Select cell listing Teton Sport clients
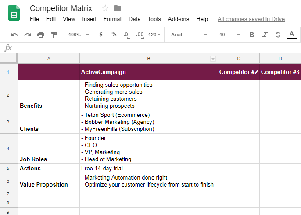The height and width of the screenshot is (215, 301). [x=149, y=122]
